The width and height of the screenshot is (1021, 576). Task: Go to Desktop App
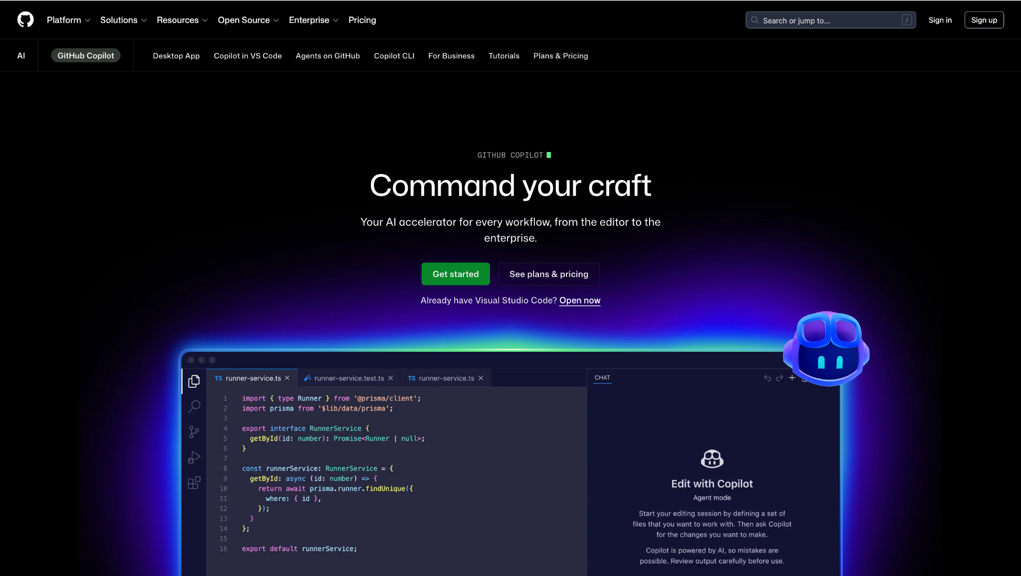pos(176,56)
